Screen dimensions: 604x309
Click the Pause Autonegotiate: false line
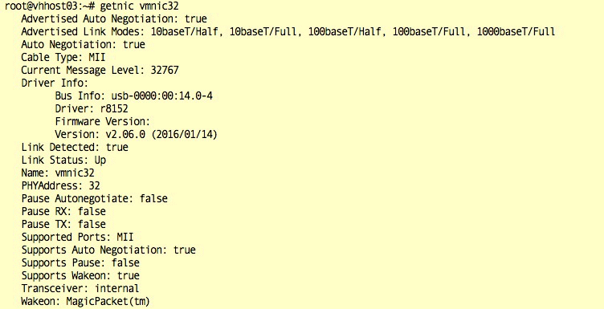95,198
